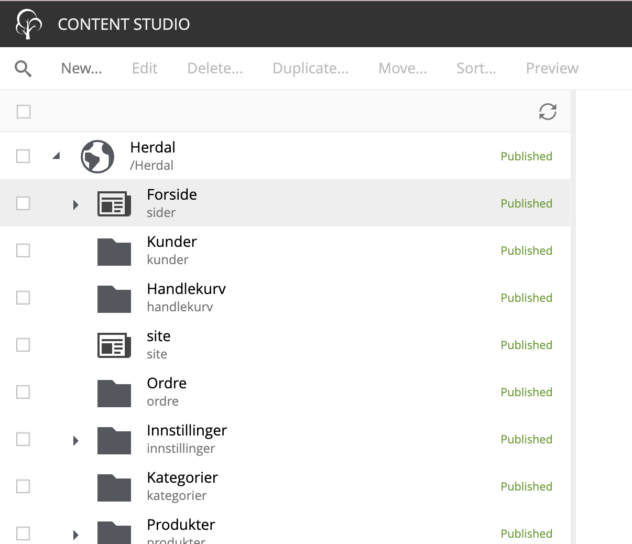This screenshot has height=544, width=632.
Task: Click New... in the toolbar
Action: (82, 69)
